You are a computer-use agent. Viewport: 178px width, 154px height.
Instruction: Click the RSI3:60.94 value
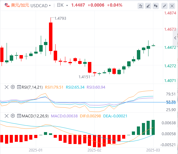tap(96, 87)
